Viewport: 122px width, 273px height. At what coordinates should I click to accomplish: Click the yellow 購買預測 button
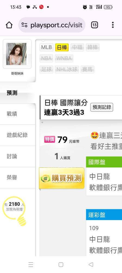[62, 178]
